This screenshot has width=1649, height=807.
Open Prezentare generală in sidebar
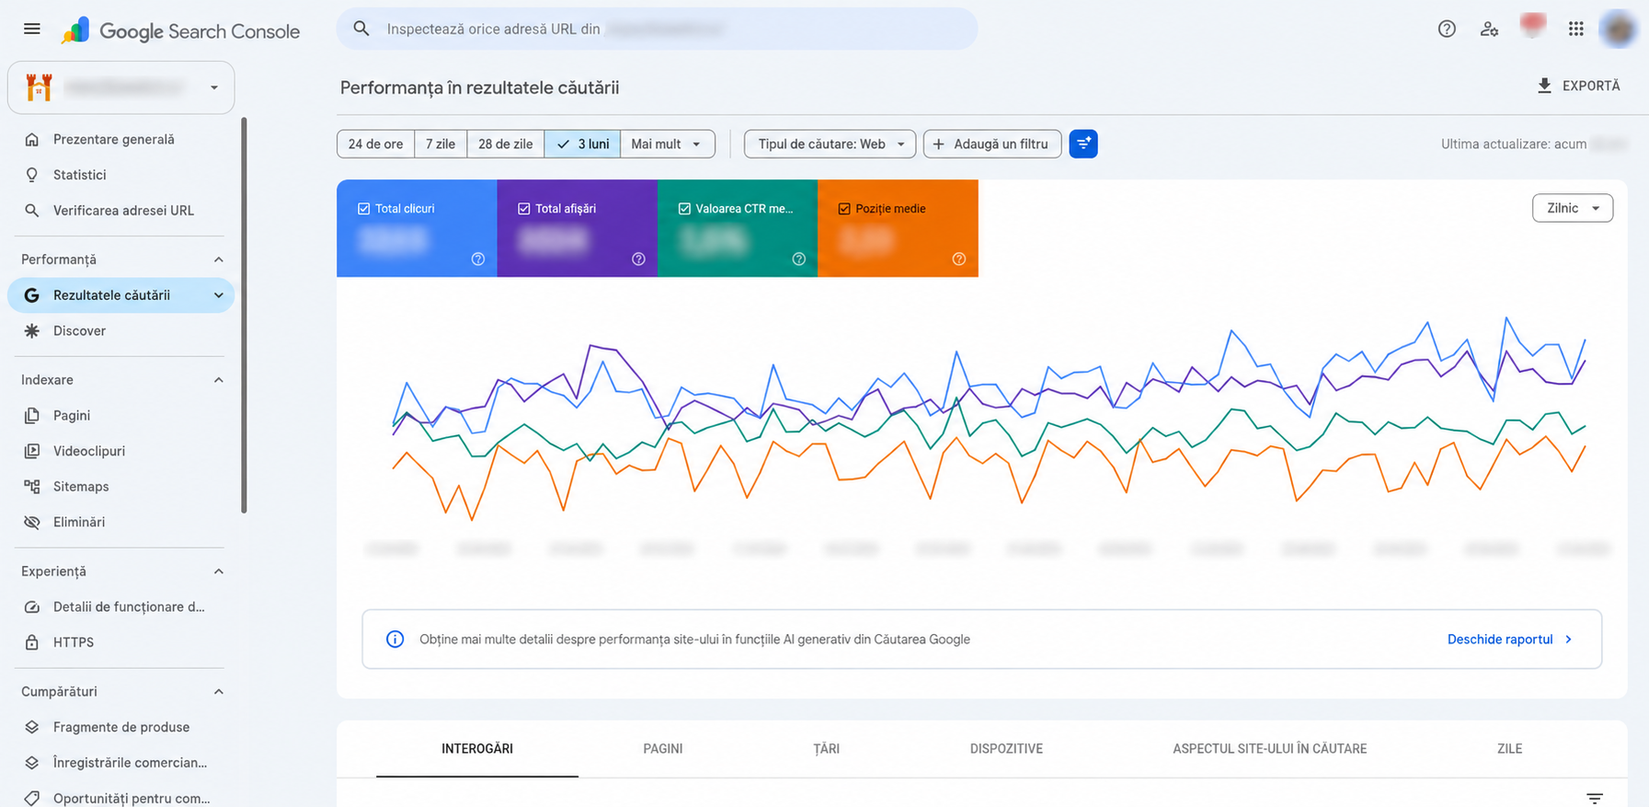click(121, 139)
